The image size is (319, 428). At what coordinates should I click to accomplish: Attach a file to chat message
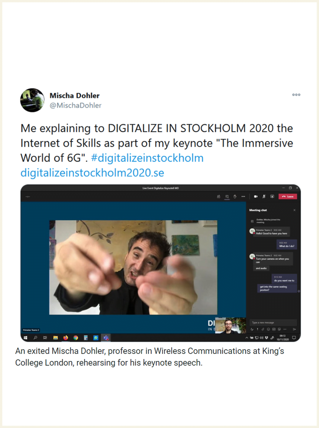[x=263, y=329]
